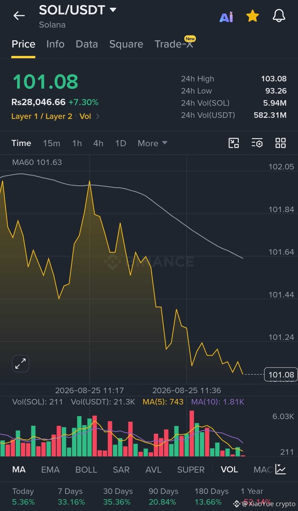The height and width of the screenshot is (511, 298).
Task: Open the Vol tag link
Action: [85, 116]
